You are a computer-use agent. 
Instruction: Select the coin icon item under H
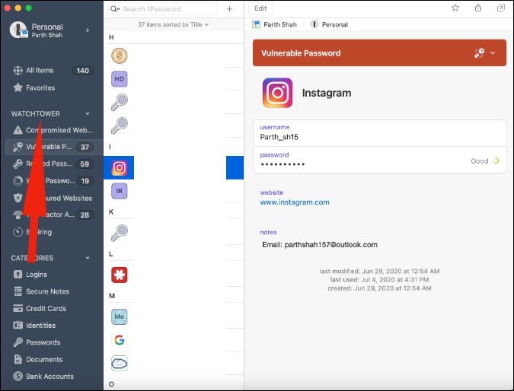click(x=120, y=56)
